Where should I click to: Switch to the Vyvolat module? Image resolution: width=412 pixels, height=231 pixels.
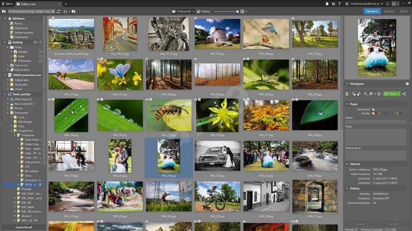389,11
